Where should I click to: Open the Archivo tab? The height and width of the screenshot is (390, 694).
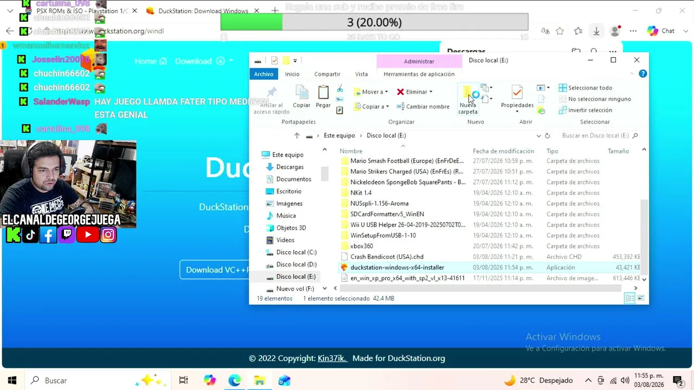click(264, 74)
